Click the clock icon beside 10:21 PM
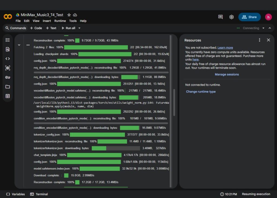Screen dimensions: 277x198 coord(222,194)
